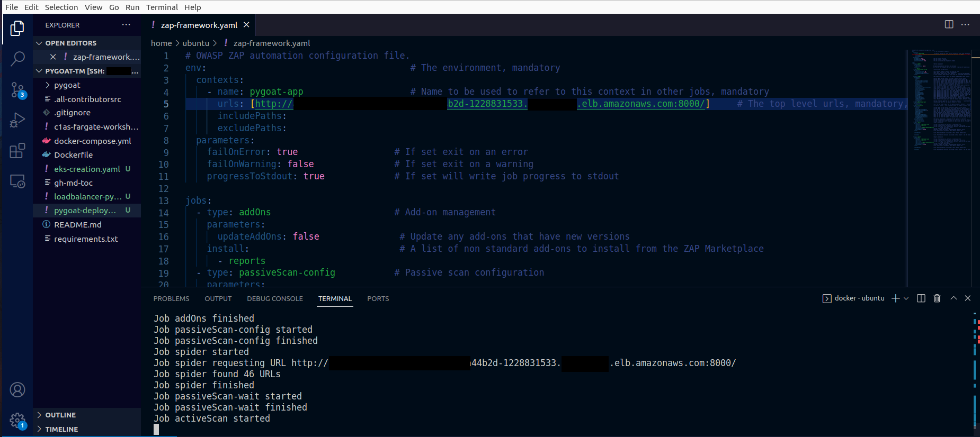Switch to the Output panel tab

point(218,298)
